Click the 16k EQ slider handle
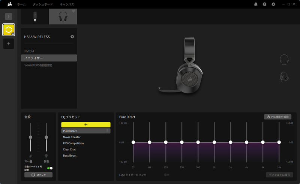The image size is (300, 184). click(x=279, y=142)
